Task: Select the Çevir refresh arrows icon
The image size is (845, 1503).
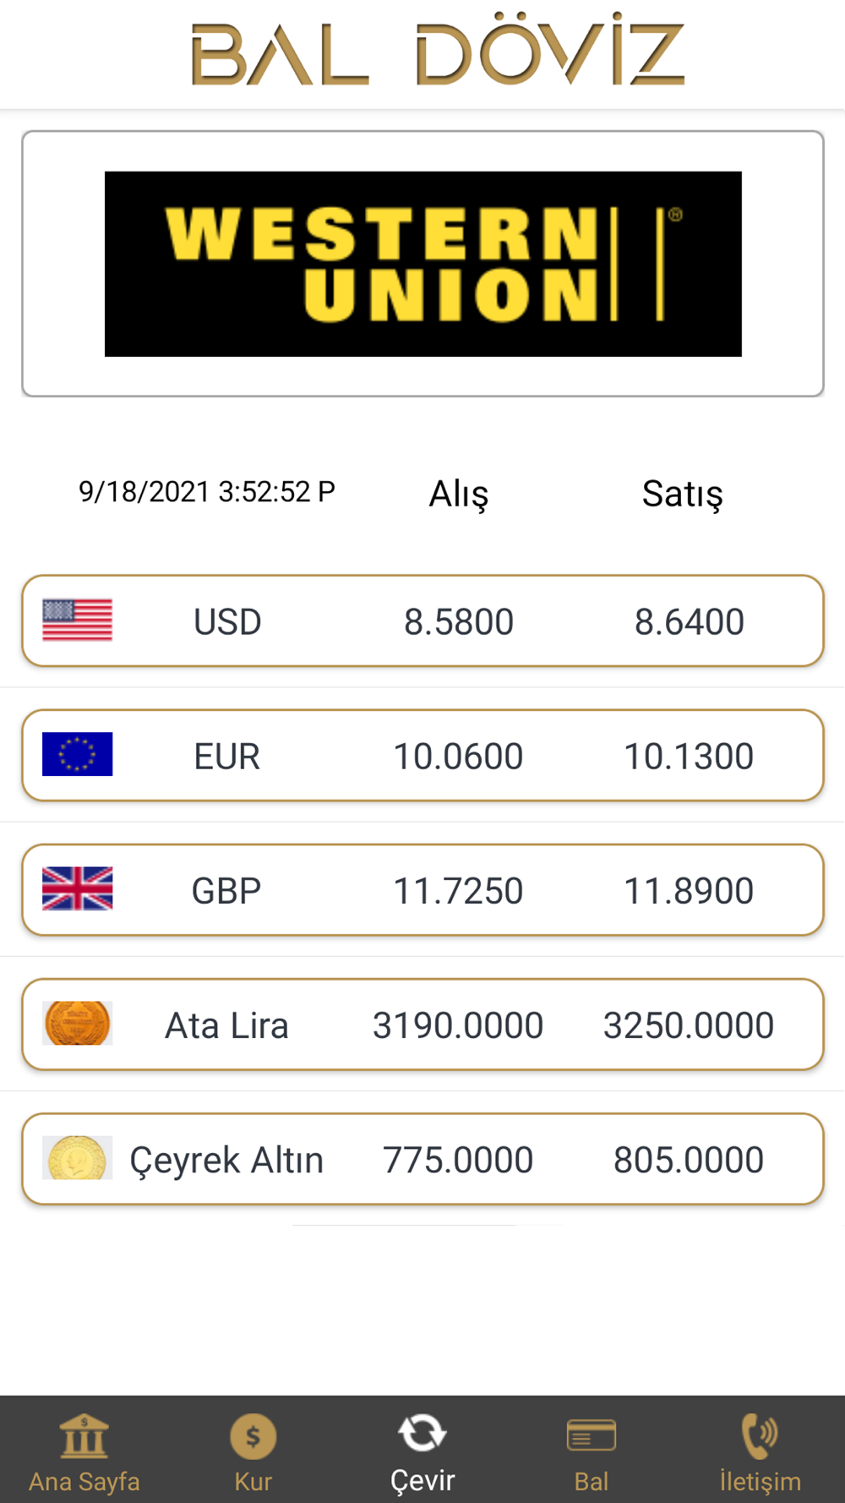Action: 422,1433
